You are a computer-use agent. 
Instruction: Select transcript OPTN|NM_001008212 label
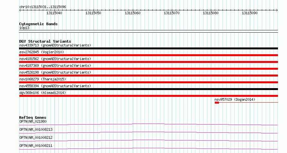[36, 138]
